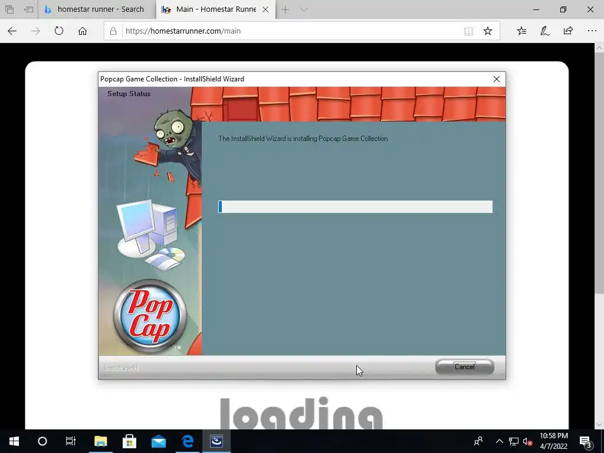Open clock and date 10:58 PM
Viewport: 604px width, 453px height.
point(553,441)
